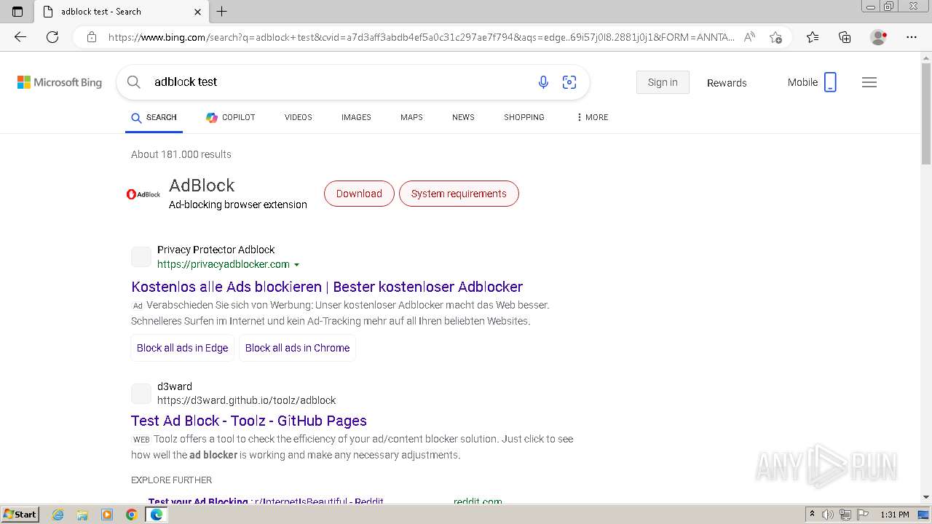Click the browser Back arrow
This screenshot has height=524, width=932.
pyautogui.click(x=20, y=37)
